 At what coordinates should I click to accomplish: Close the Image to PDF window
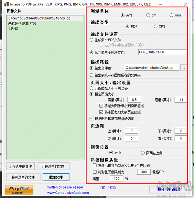pos(185,4)
